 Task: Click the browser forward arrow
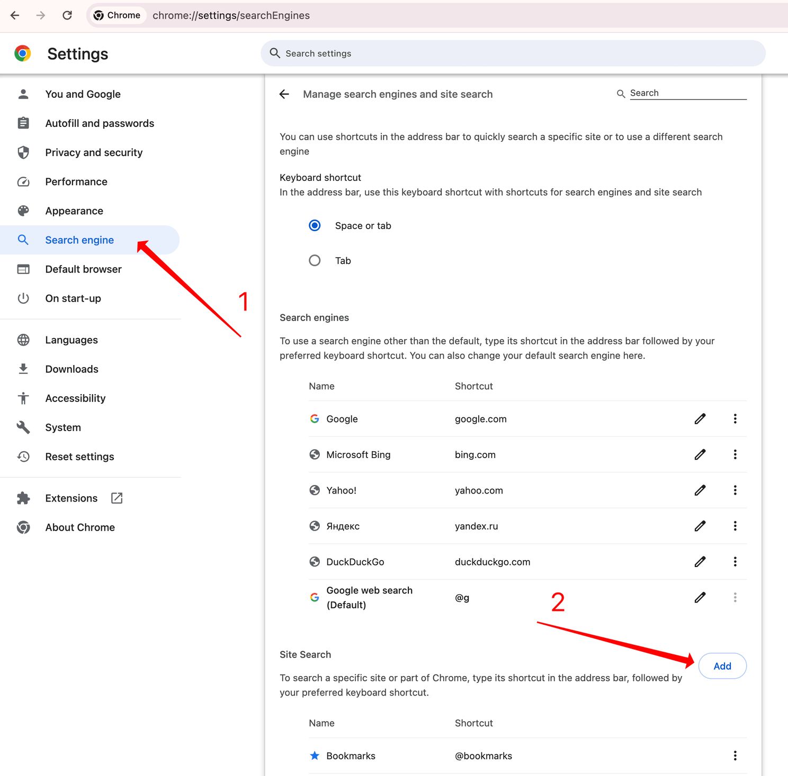tap(41, 15)
